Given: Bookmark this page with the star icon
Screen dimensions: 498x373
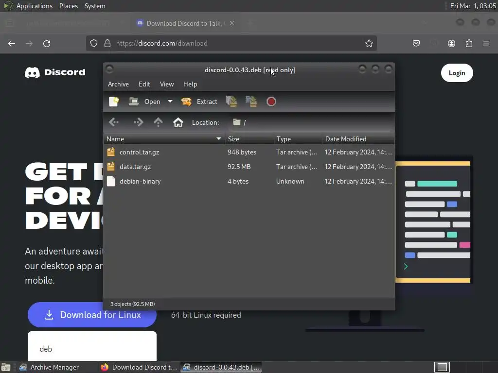Looking at the screenshot, I should pyautogui.click(x=369, y=43).
